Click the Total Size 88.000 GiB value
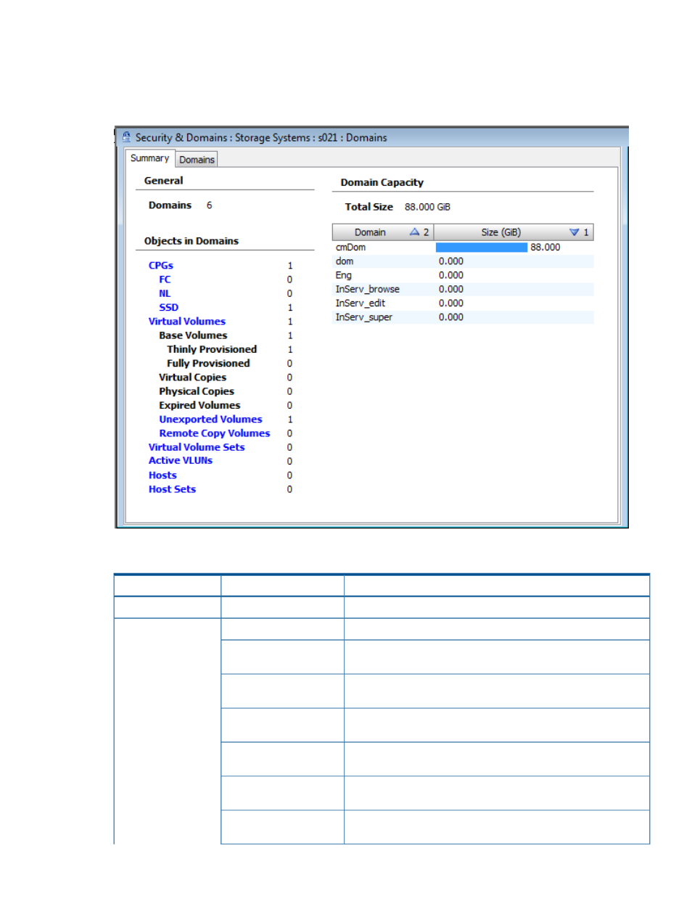The image size is (692, 922). (x=427, y=207)
